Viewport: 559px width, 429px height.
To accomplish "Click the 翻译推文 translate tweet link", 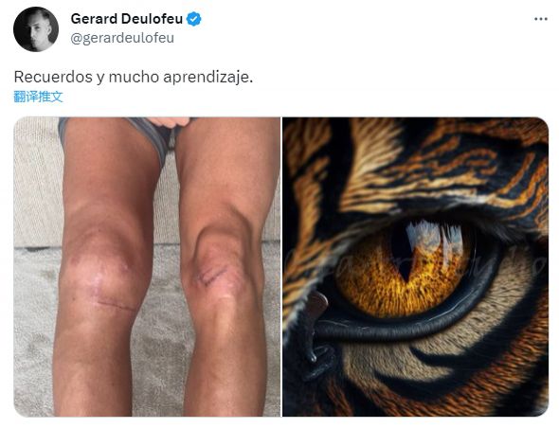I will click(x=38, y=97).
